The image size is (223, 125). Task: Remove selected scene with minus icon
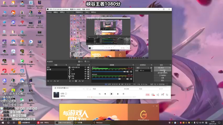pyautogui.click(x=51, y=81)
